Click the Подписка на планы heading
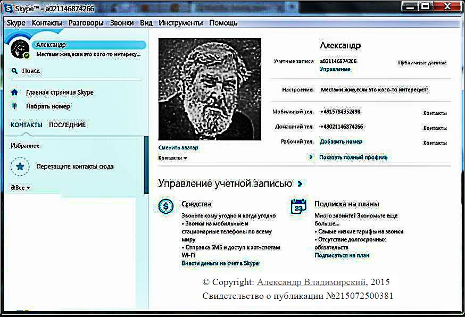 pos(347,204)
